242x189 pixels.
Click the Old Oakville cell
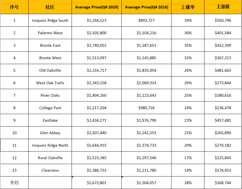point(50,70)
